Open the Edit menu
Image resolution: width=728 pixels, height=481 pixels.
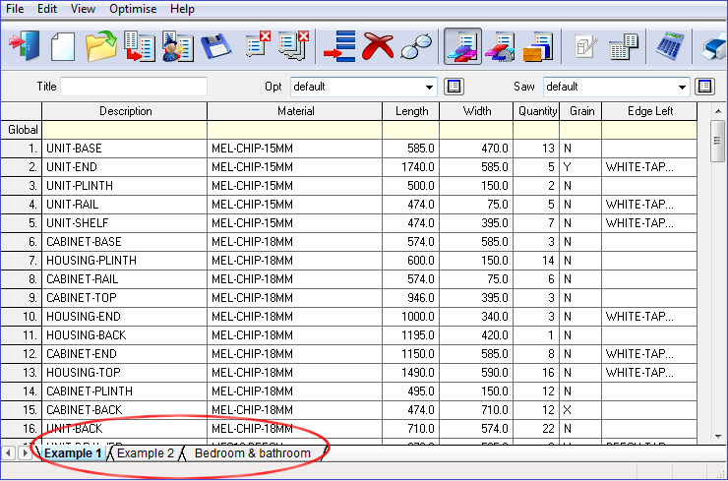click(x=47, y=9)
